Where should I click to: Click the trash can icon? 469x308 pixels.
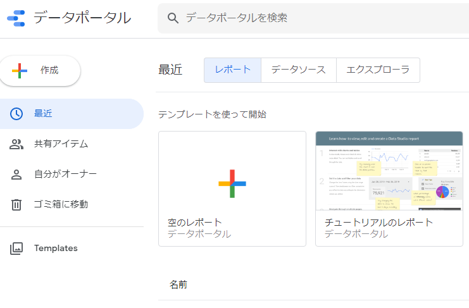(16, 205)
